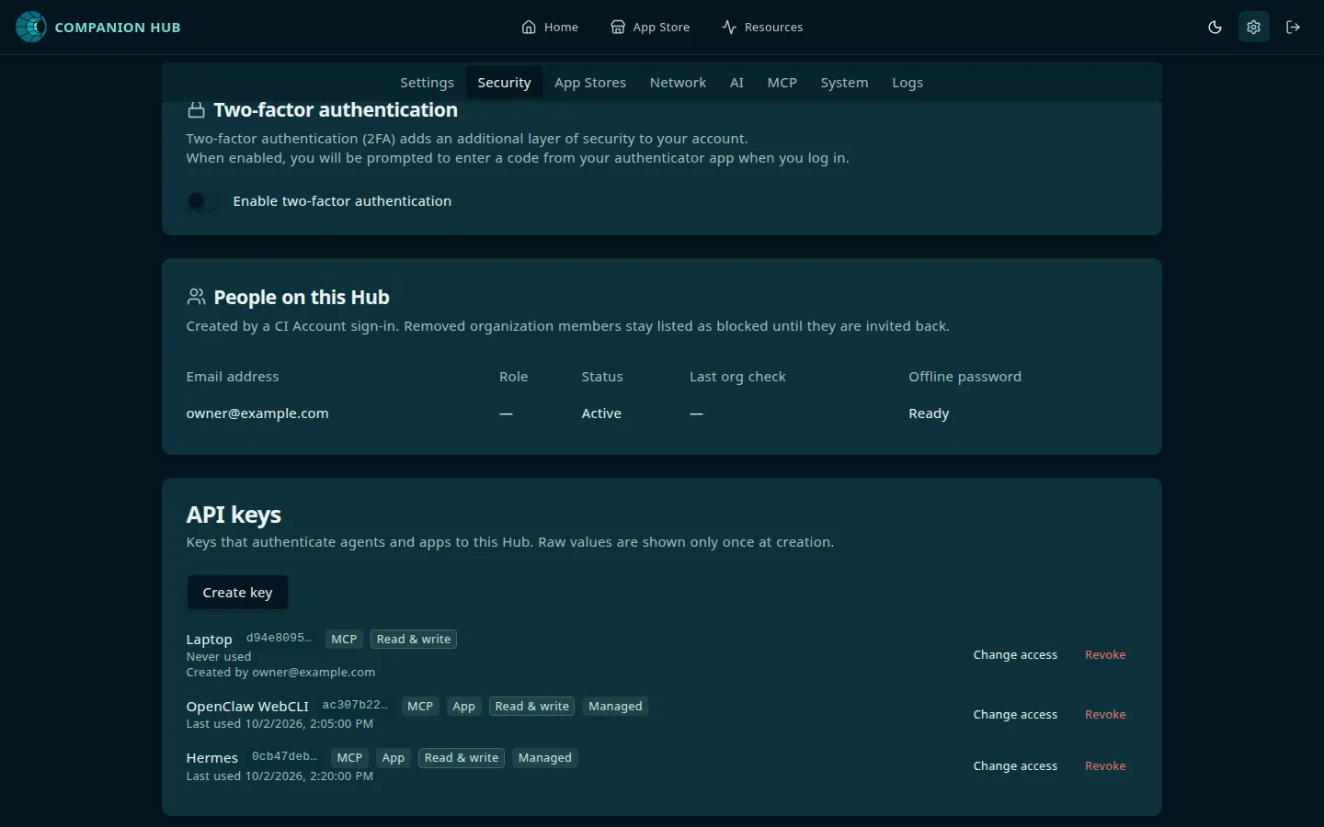Click the Laptop key name
The height and width of the screenshot is (827, 1324).
click(209, 640)
